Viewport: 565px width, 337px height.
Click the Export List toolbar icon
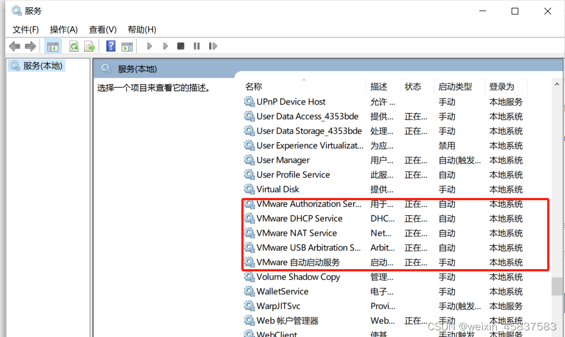[90, 46]
